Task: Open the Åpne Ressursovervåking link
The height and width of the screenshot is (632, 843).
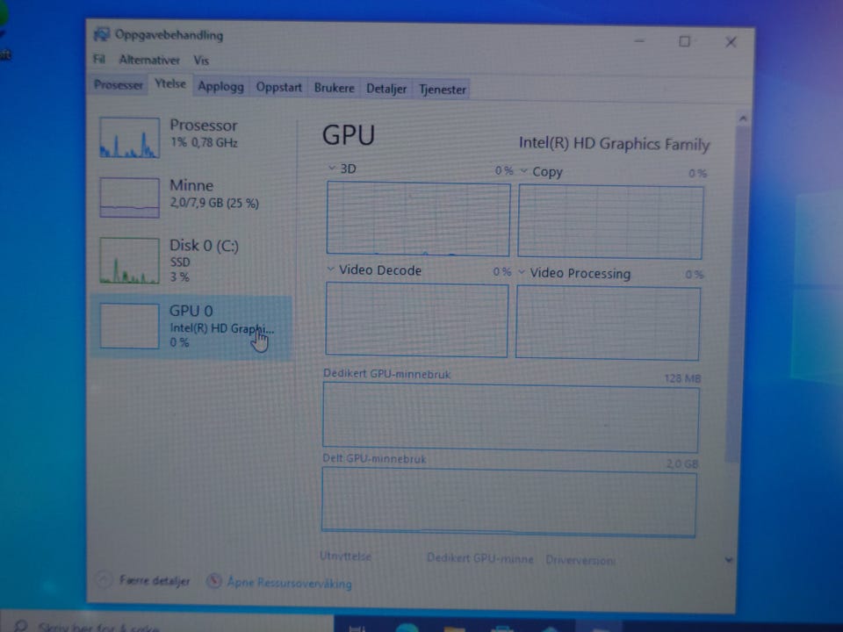Action: click(289, 583)
